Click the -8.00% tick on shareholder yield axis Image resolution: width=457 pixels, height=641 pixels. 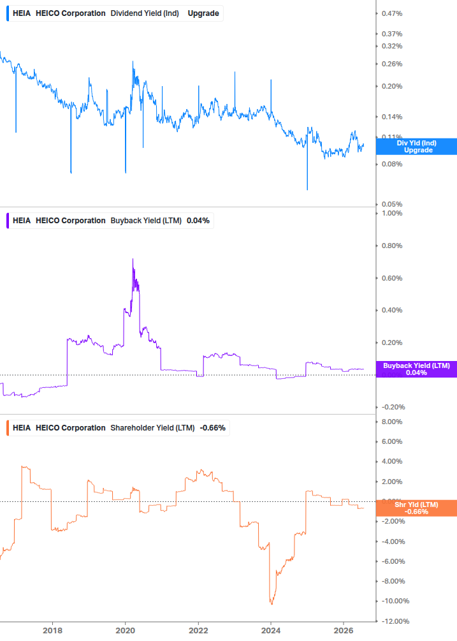(393, 581)
